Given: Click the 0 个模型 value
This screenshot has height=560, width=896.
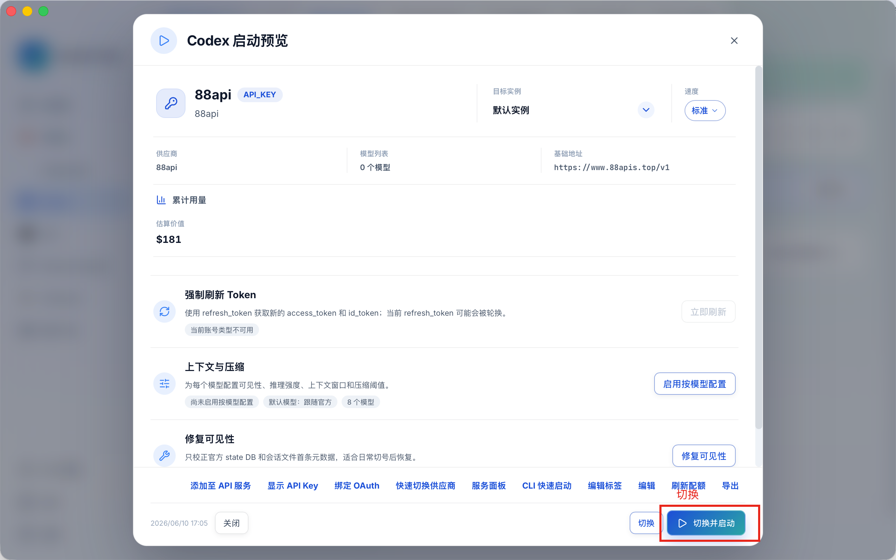Looking at the screenshot, I should point(375,167).
